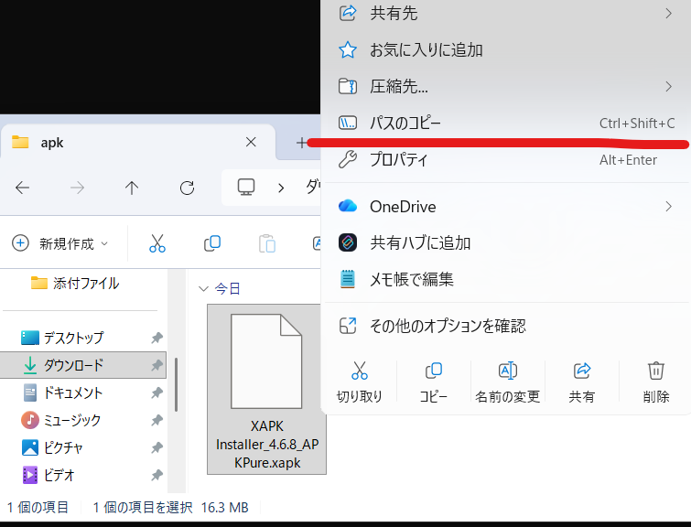The height and width of the screenshot is (527, 691).
Task: Close the apk tab
Action: (x=252, y=143)
